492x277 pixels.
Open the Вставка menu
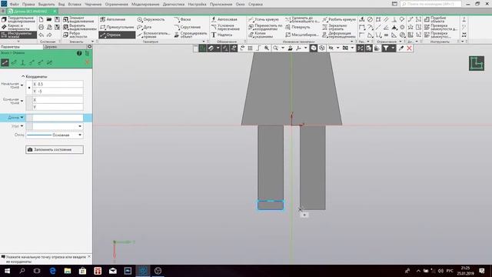(x=75, y=5)
